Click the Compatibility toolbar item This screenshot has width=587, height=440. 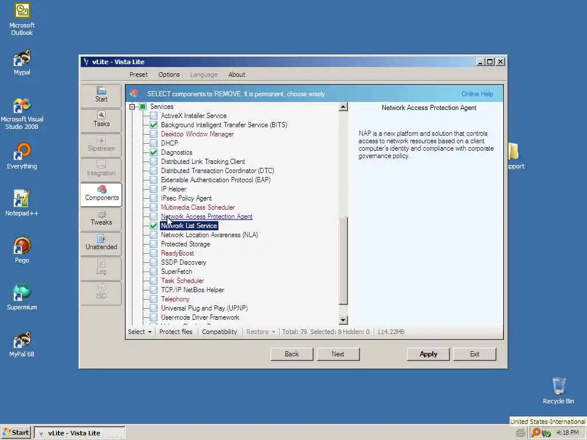[x=220, y=332]
